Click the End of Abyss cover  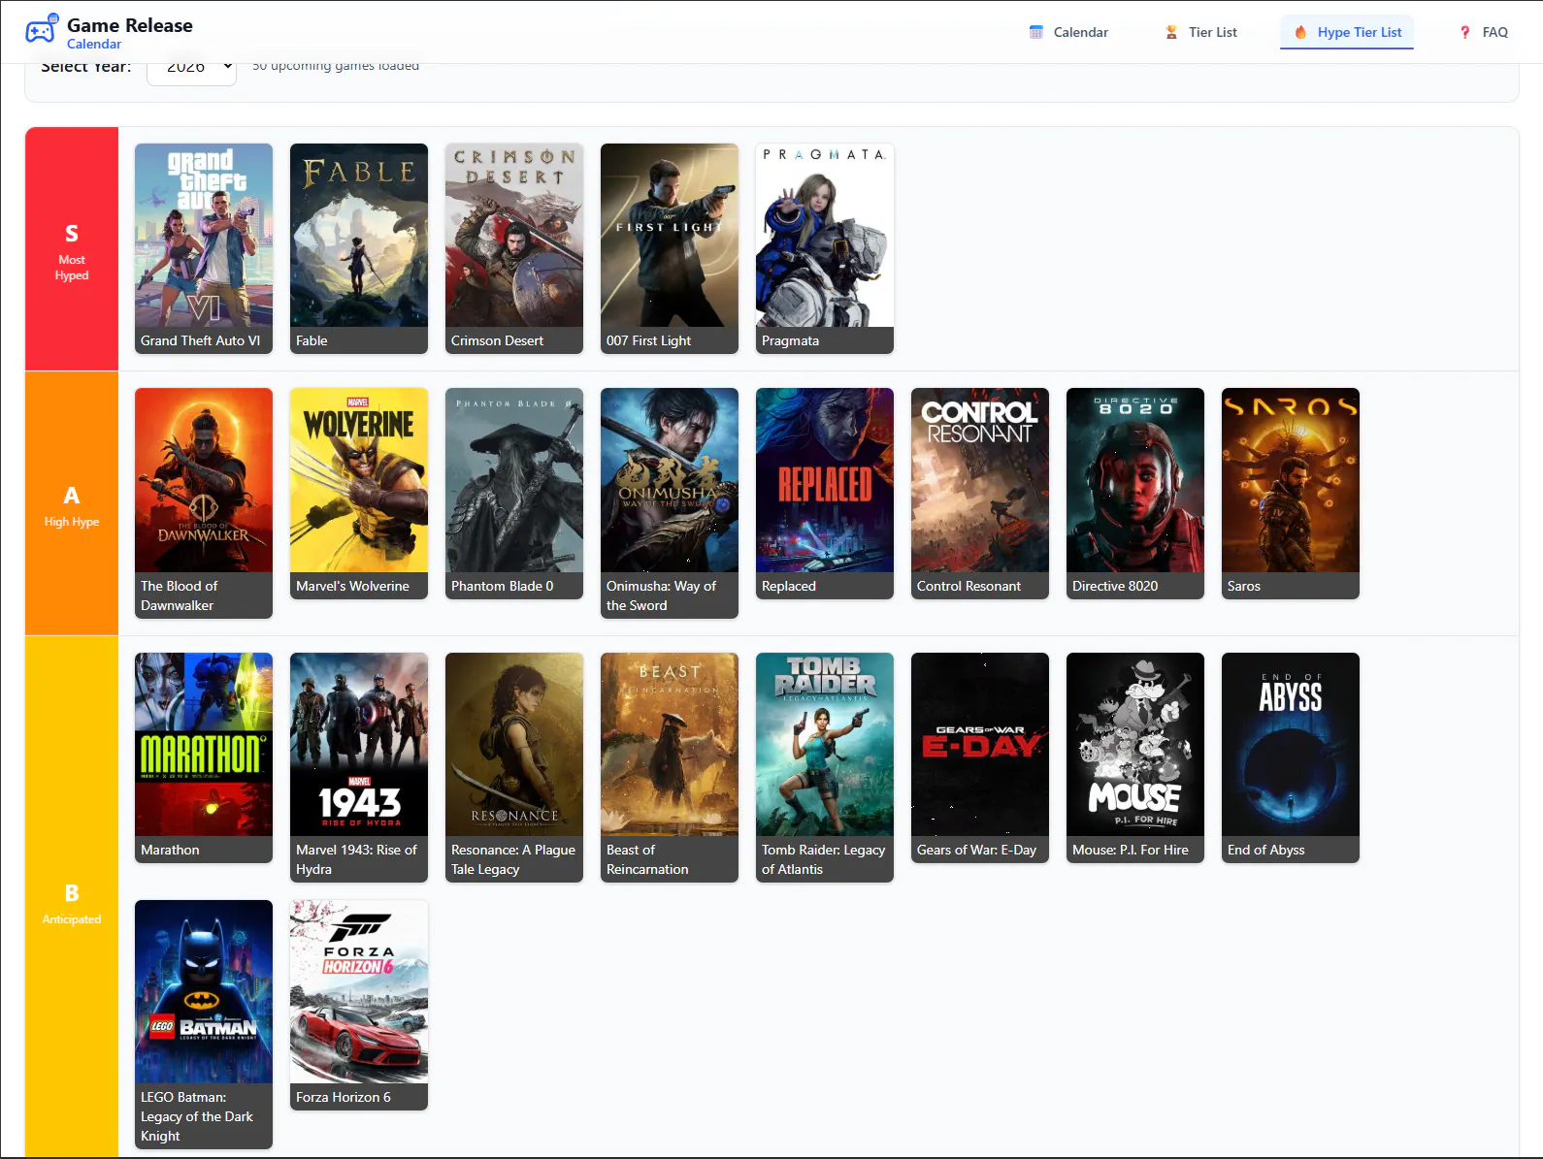[x=1291, y=744]
